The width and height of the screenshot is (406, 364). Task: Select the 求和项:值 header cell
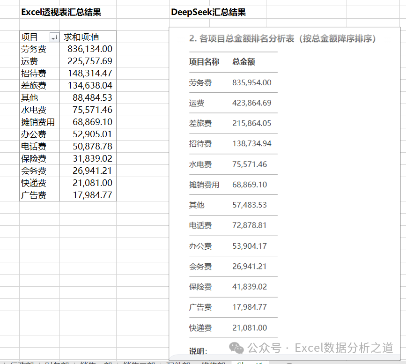(88, 37)
